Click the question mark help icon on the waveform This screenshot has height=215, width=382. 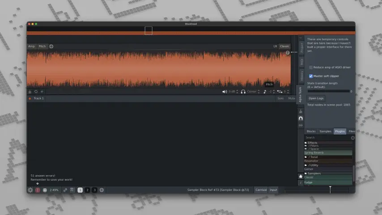tap(288, 53)
